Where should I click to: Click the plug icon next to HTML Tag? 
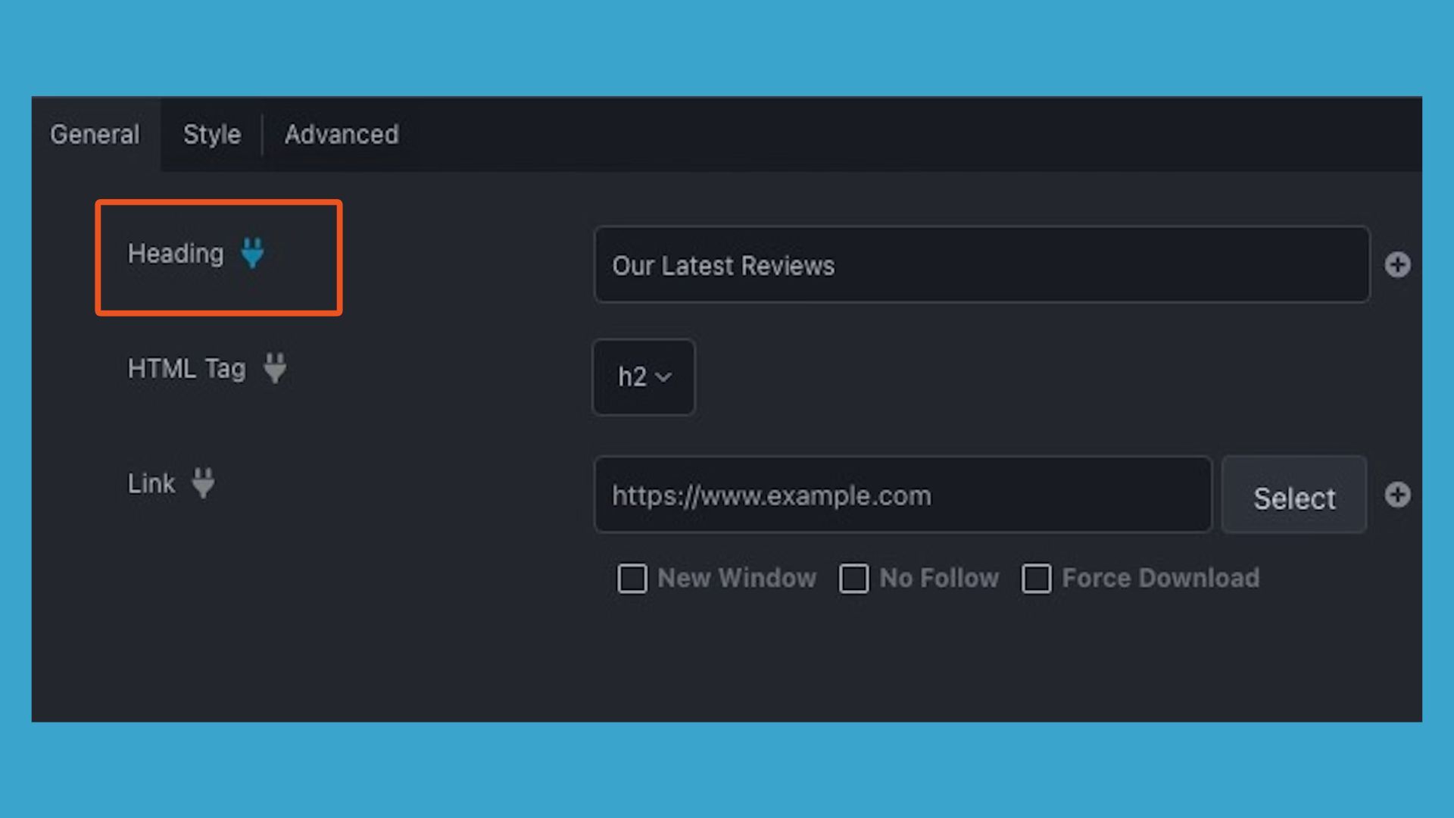(275, 368)
